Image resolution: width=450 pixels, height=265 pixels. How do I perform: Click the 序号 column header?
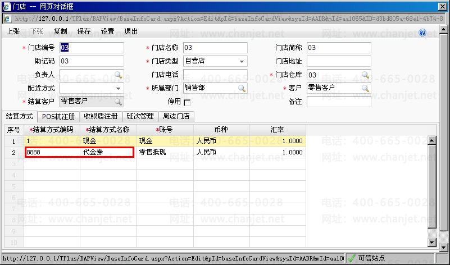(x=14, y=130)
